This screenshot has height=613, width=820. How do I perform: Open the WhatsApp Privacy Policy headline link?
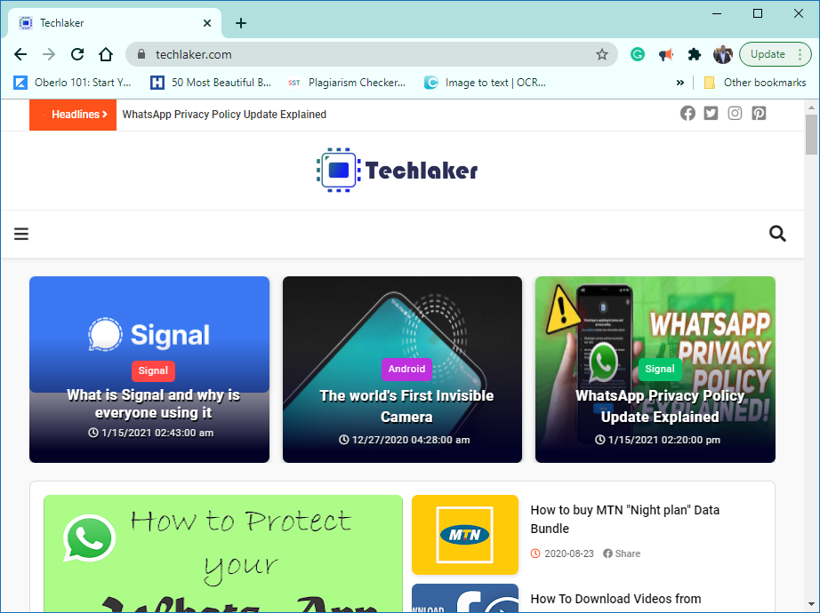tap(224, 115)
